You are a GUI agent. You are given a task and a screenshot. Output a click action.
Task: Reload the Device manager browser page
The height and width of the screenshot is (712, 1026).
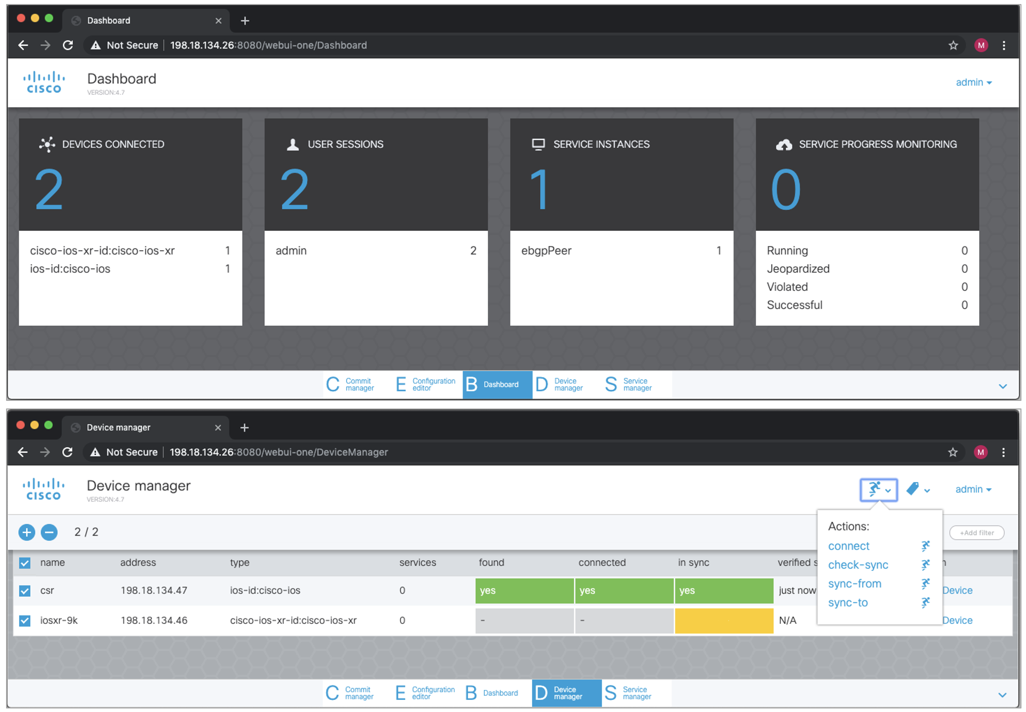click(x=67, y=452)
